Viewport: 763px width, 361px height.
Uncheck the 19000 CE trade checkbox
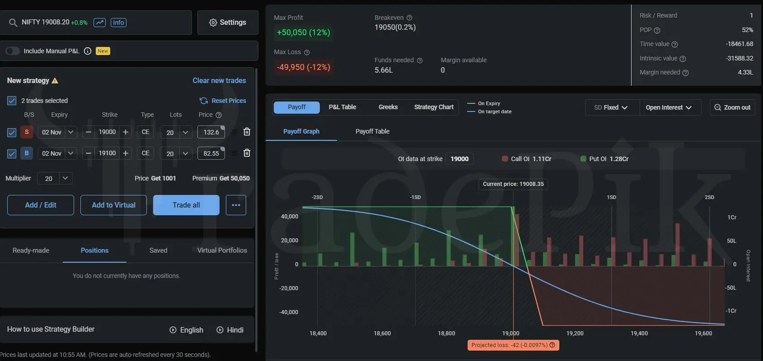point(12,132)
